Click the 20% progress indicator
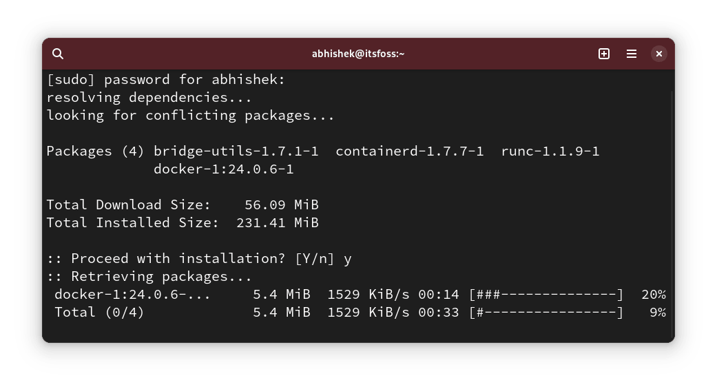717x389 pixels. click(653, 295)
